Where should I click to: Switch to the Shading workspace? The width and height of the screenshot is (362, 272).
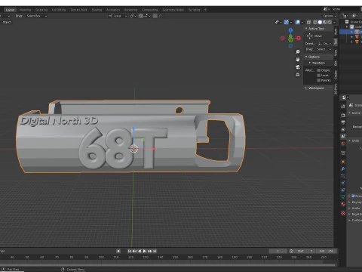tap(97, 10)
